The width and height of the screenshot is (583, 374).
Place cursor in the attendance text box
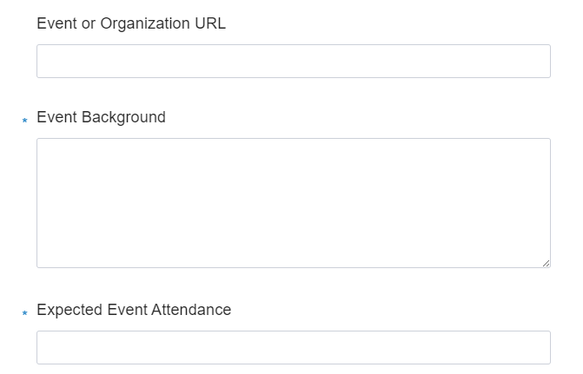tap(293, 347)
